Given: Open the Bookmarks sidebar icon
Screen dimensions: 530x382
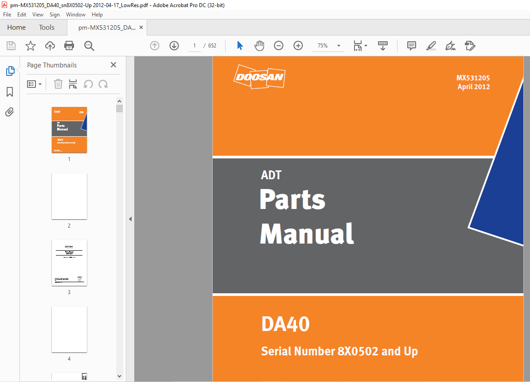Looking at the screenshot, I should (x=10, y=92).
